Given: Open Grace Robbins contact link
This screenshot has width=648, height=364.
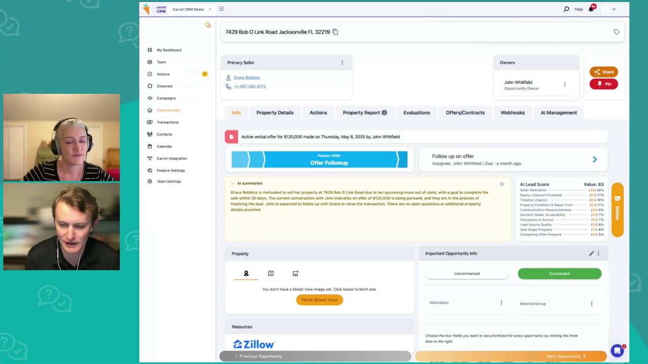Looking at the screenshot, I should pyautogui.click(x=247, y=77).
